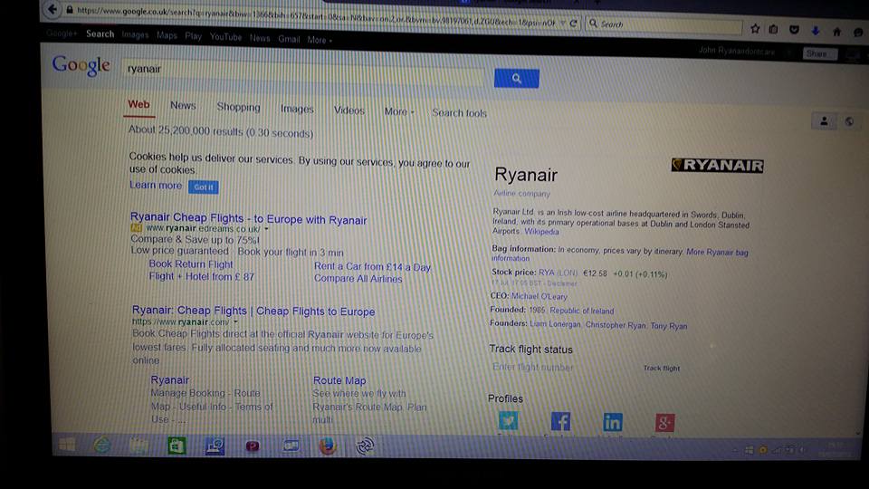869x489 pixels.
Task: Open the Facebook profile icon
Action: tap(560, 421)
